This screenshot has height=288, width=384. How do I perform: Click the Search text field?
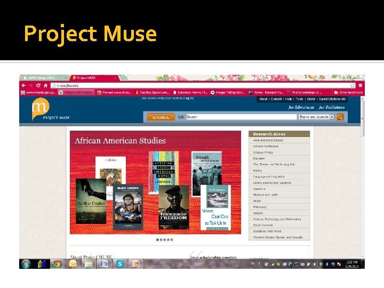(242, 117)
